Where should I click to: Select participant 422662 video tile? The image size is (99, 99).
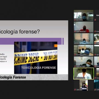[84, 39]
